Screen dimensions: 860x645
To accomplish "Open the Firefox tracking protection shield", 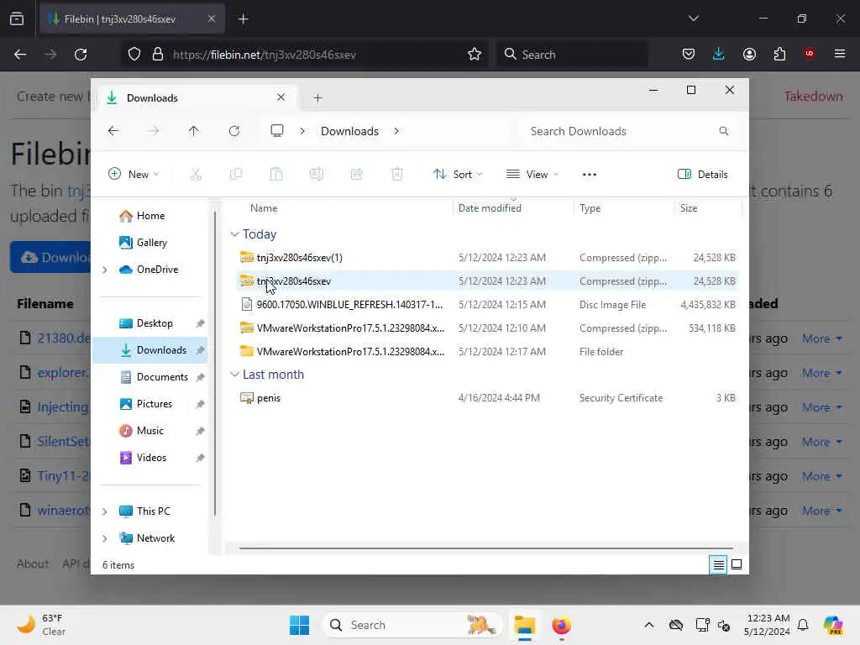I will (x=134, y=54).
